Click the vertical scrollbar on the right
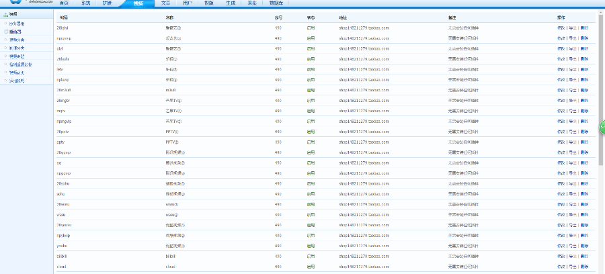 601,81
